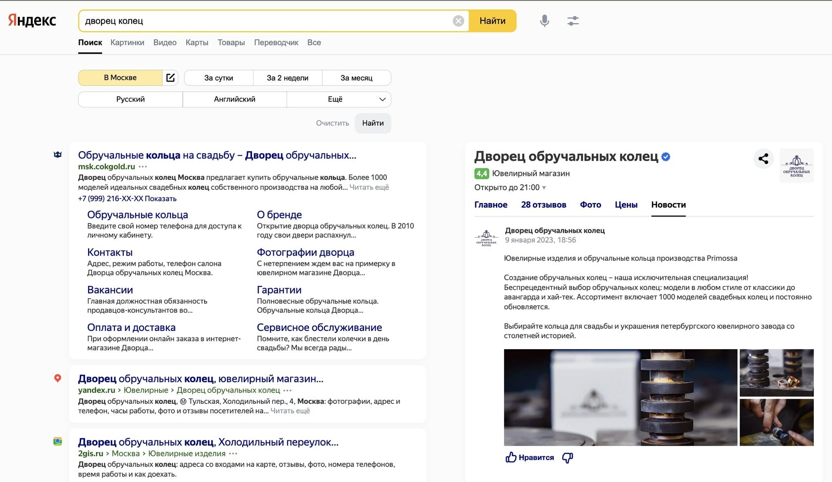Open the Все services tab

click(x=314, y=43)
